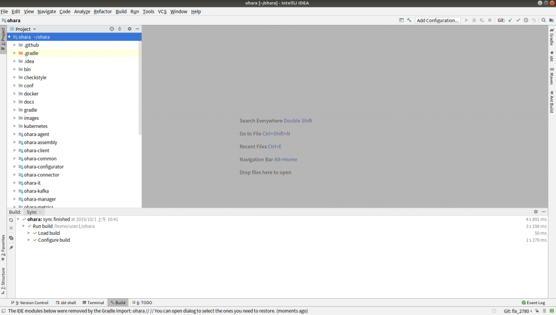Open the Select Run/Debug Configuration icon

point(401,20)
